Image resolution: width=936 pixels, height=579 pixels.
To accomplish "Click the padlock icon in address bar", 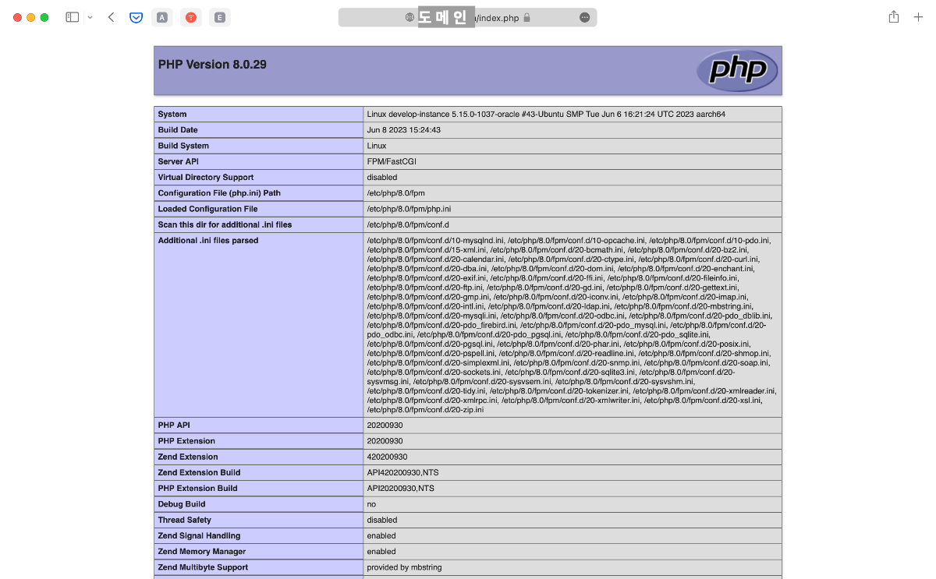I will (x=526, y=17).
